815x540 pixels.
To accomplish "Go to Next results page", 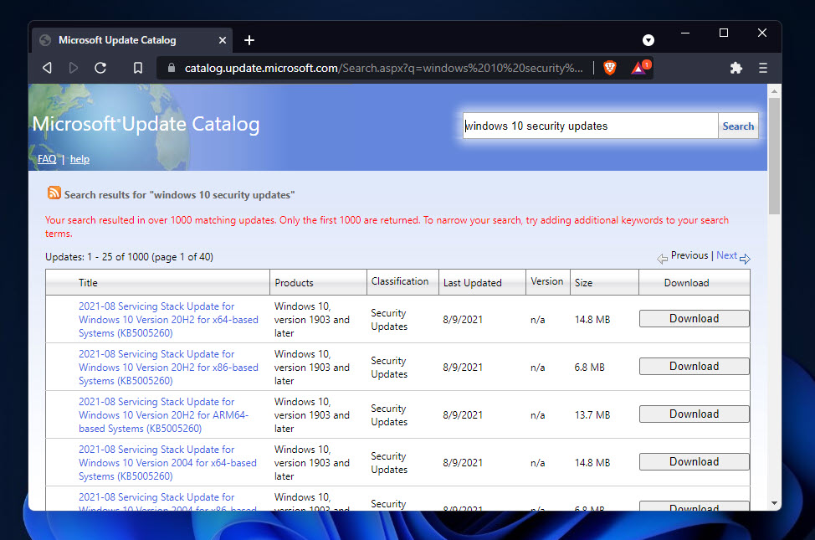I will tap(726, 255).
